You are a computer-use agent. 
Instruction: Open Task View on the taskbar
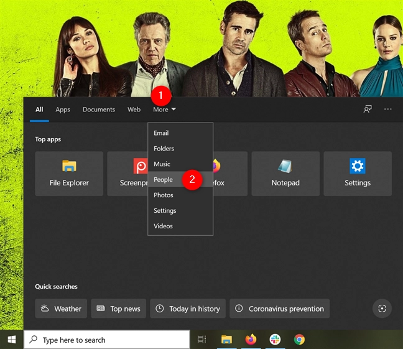[201, 340]
